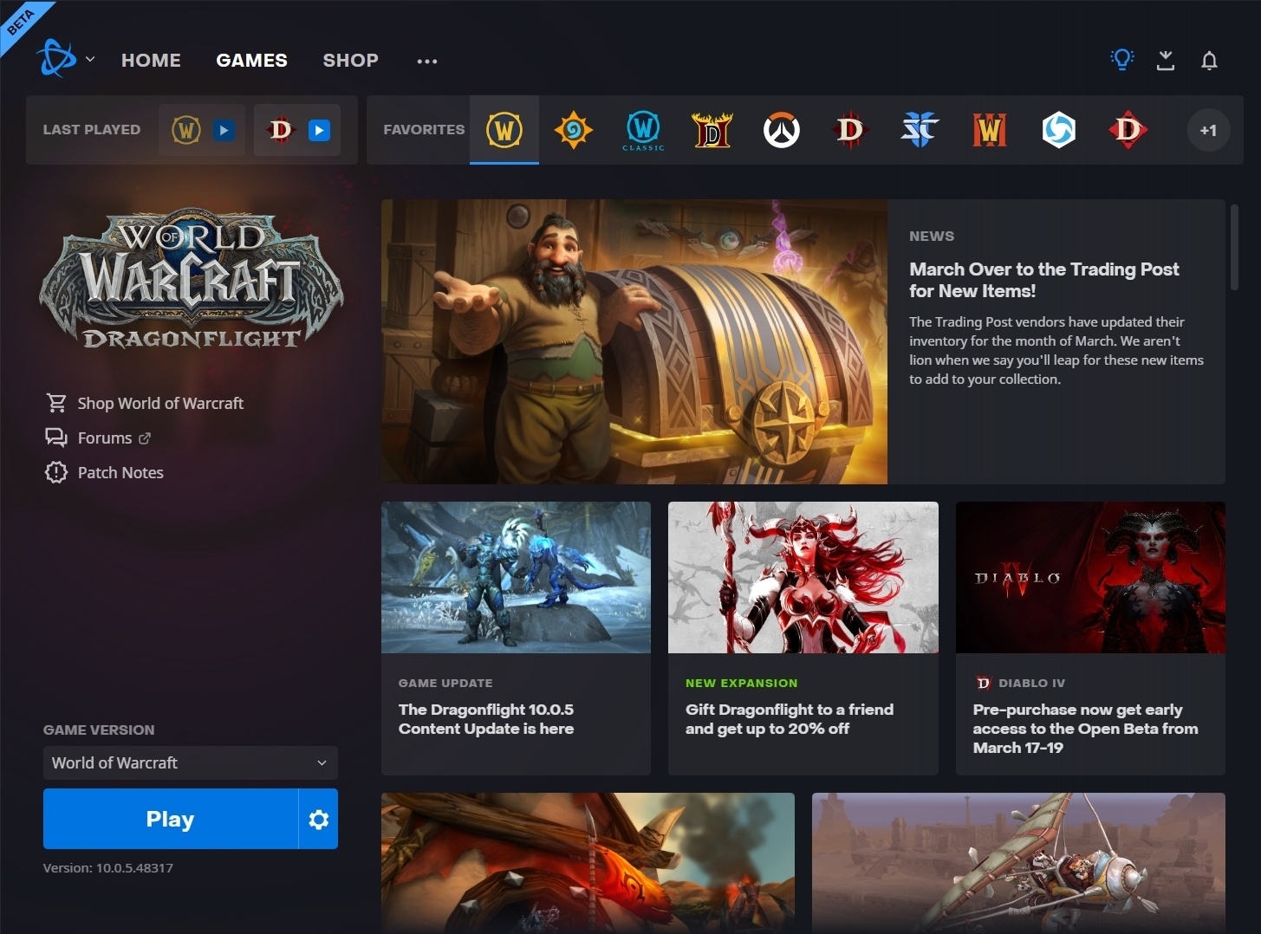The width and height of the screenshot is (1261, 934).
Task: Click the World of Warcraft Dragonflight logo
Action: tap(192, 279)
